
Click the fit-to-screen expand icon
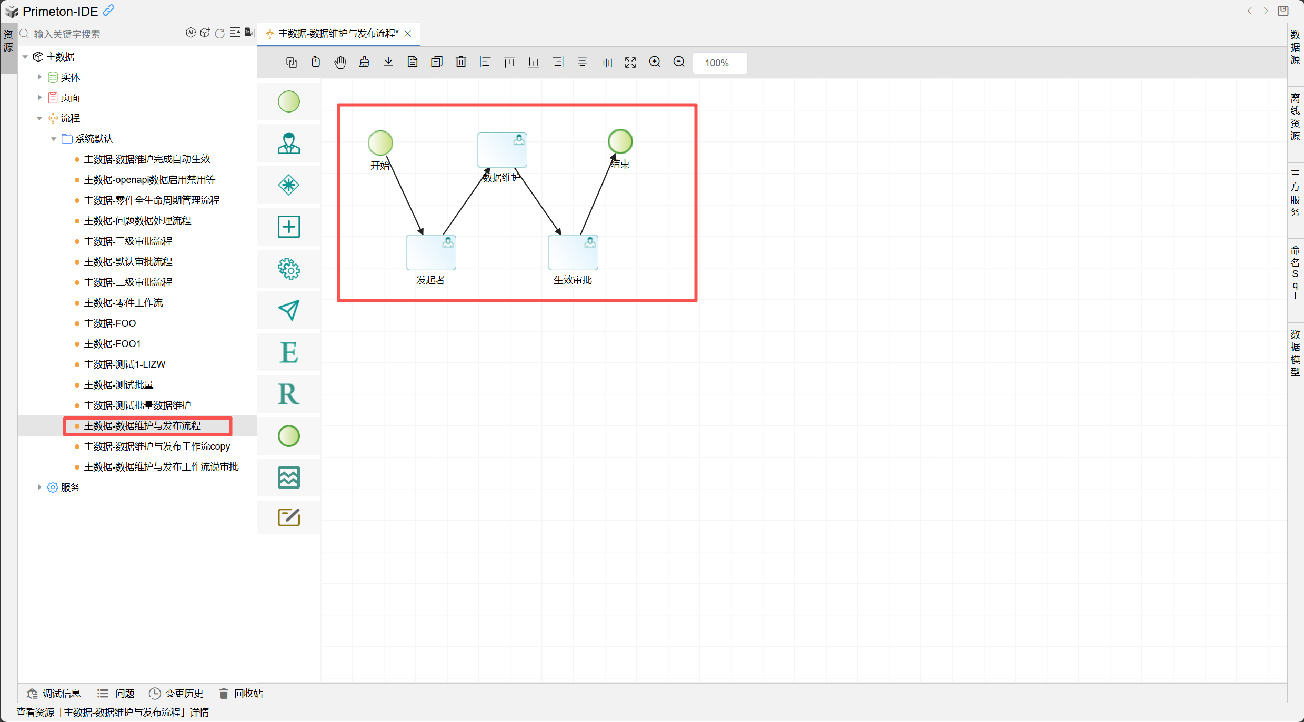click(630, 63)
